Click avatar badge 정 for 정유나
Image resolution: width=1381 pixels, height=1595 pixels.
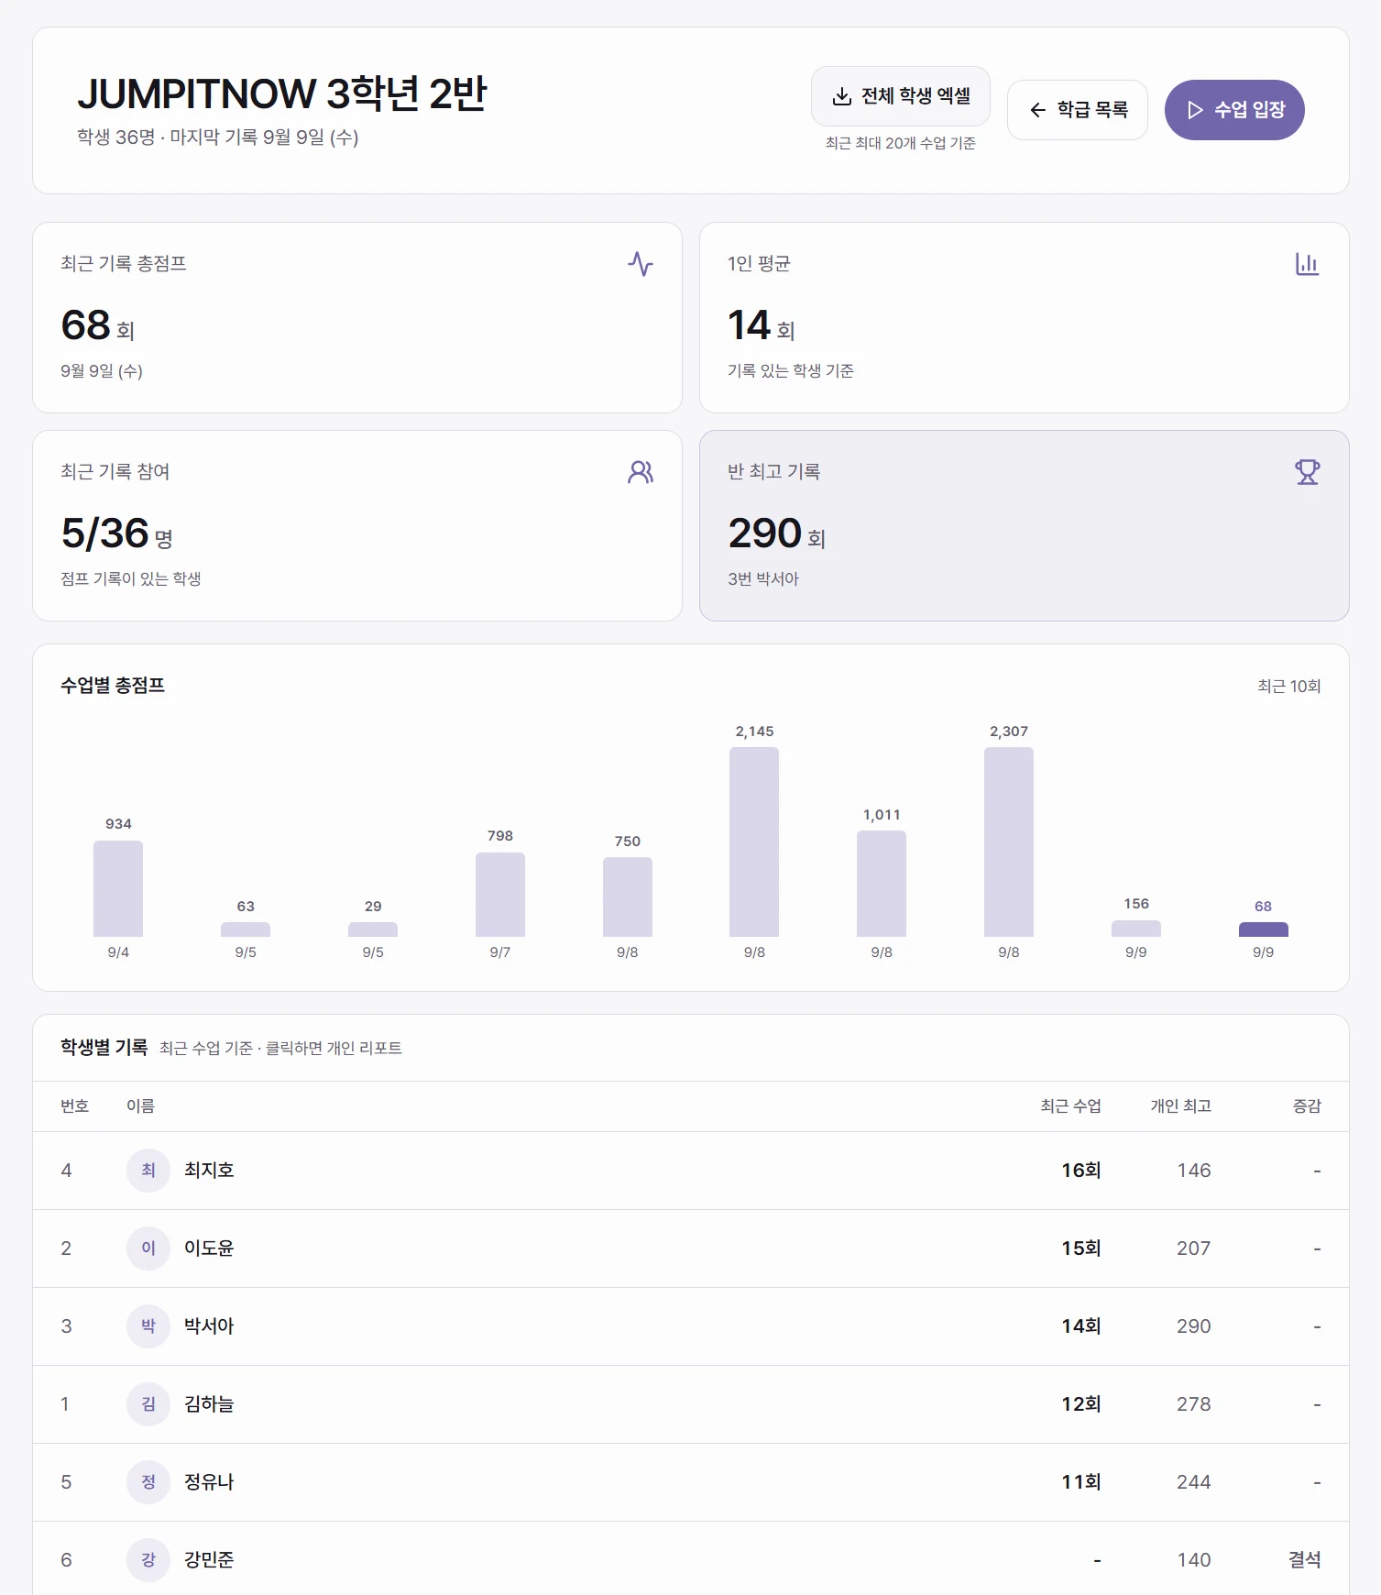[x=148, y=1482]
